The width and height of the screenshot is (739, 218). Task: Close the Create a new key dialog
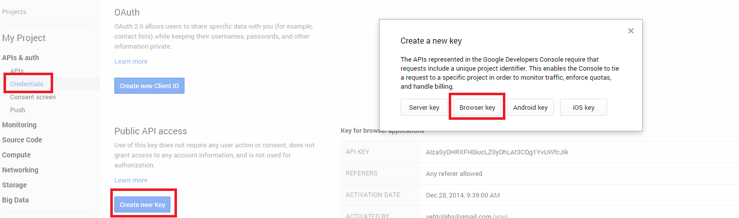point(631,31)
